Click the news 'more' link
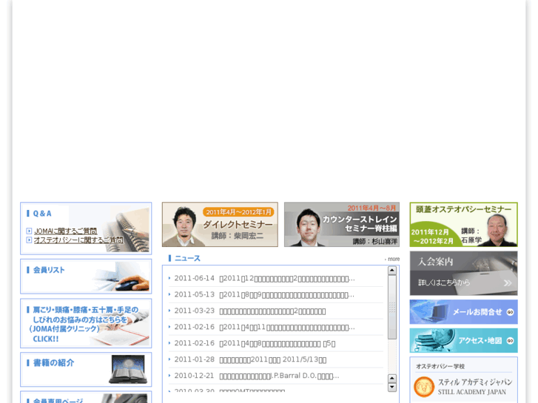 click(394, 259)
